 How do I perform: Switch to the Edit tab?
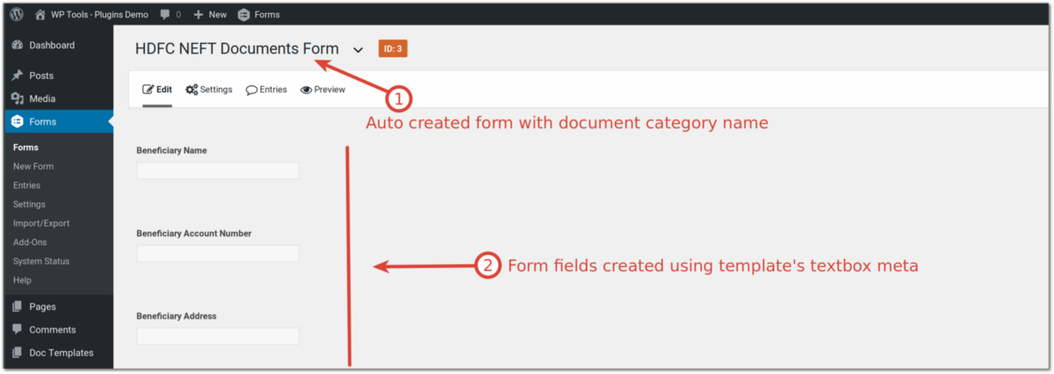point(157,90)
